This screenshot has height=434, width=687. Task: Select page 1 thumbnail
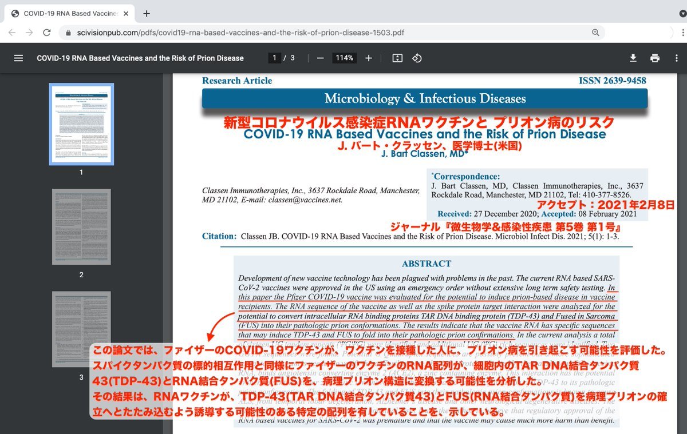[x=81, y=124]
